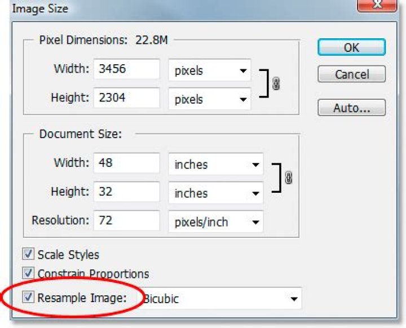Click the Cancel button
The image size is (406, 328).
click(351, 74)
